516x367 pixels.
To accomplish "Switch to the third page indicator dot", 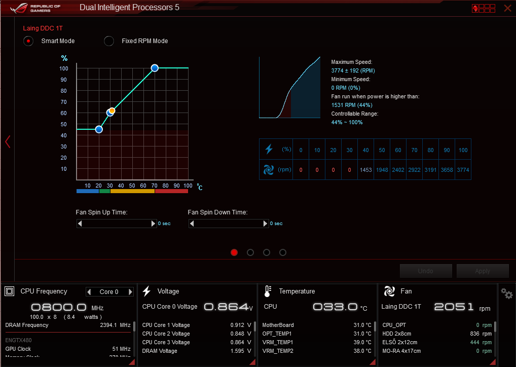I will [x=267, y=252].
